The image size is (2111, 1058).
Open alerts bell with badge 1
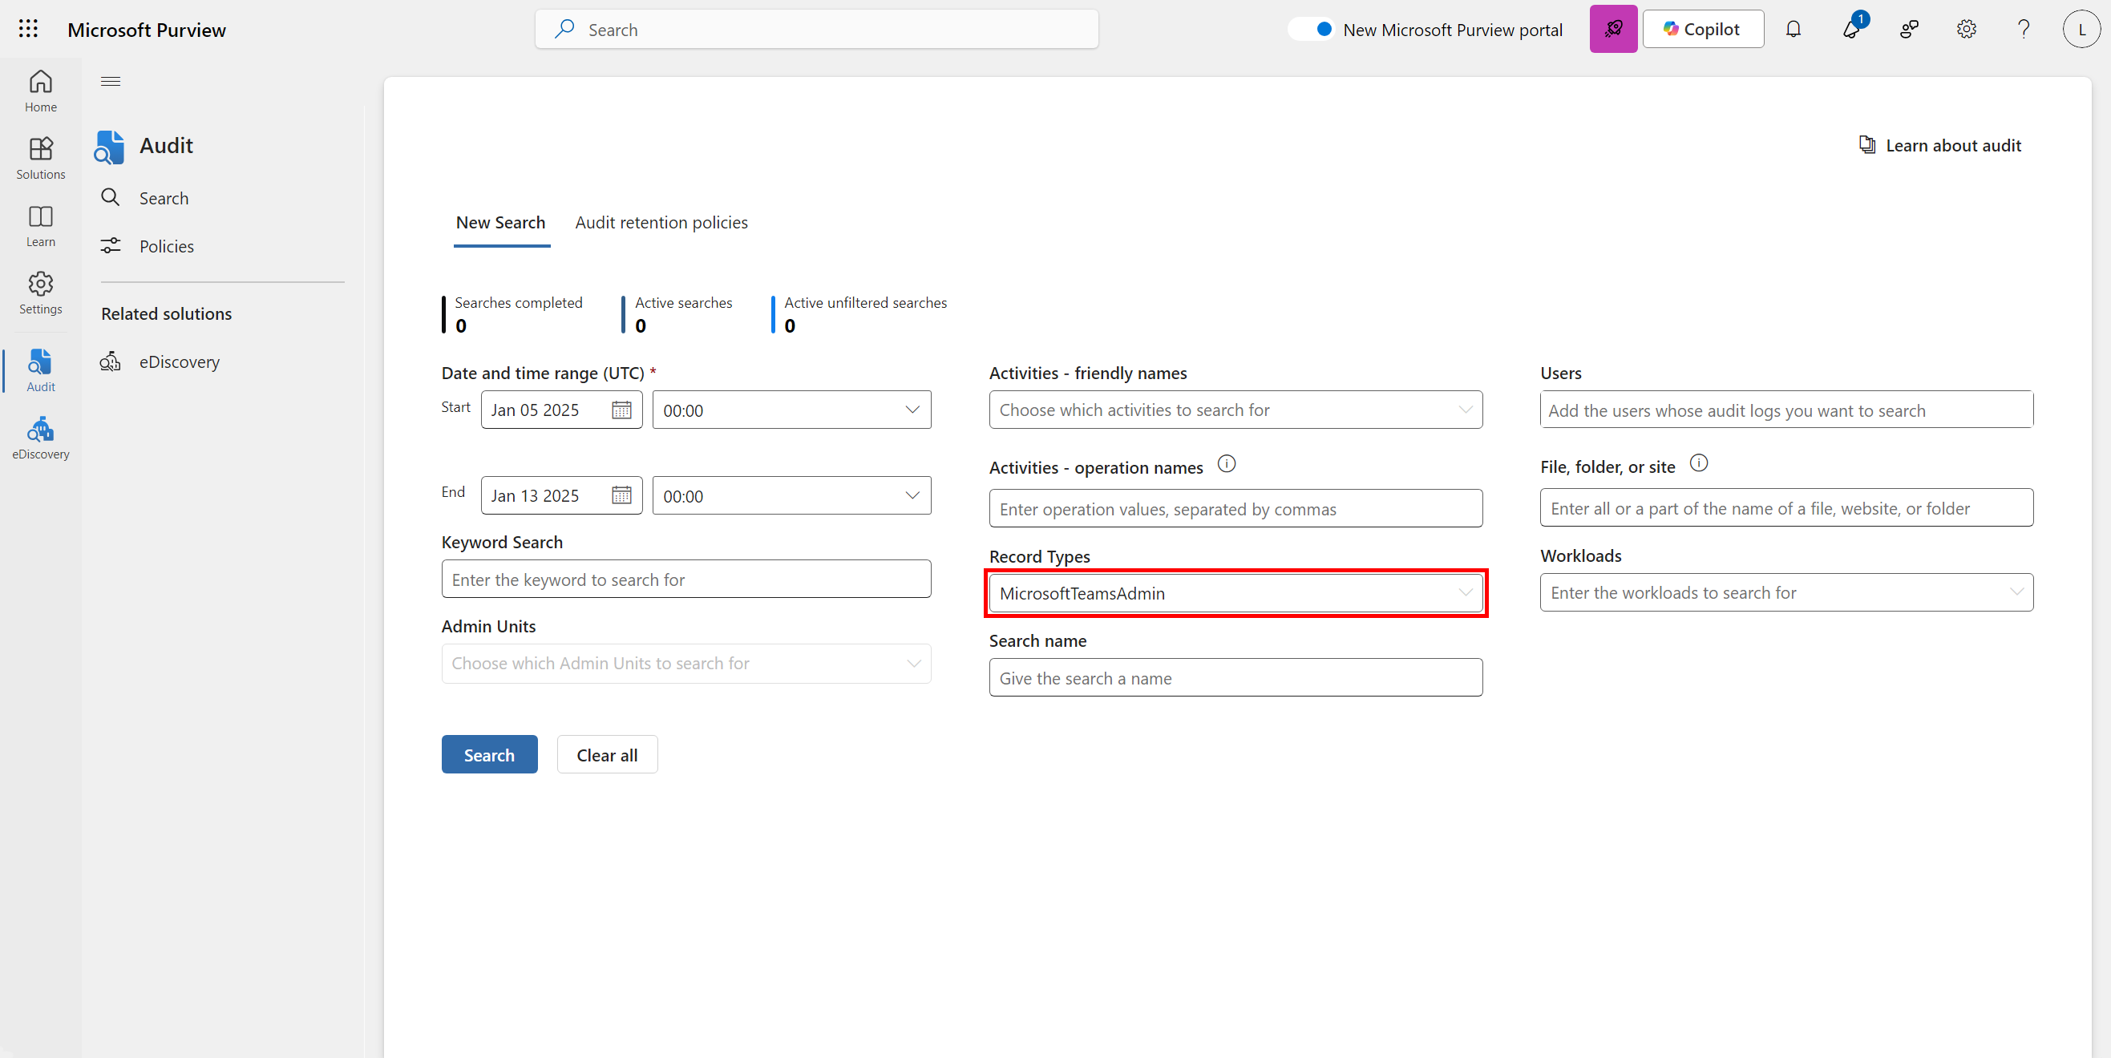click(1850, 30)
